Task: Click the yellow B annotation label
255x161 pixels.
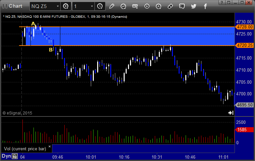Action: click(51, 50)
